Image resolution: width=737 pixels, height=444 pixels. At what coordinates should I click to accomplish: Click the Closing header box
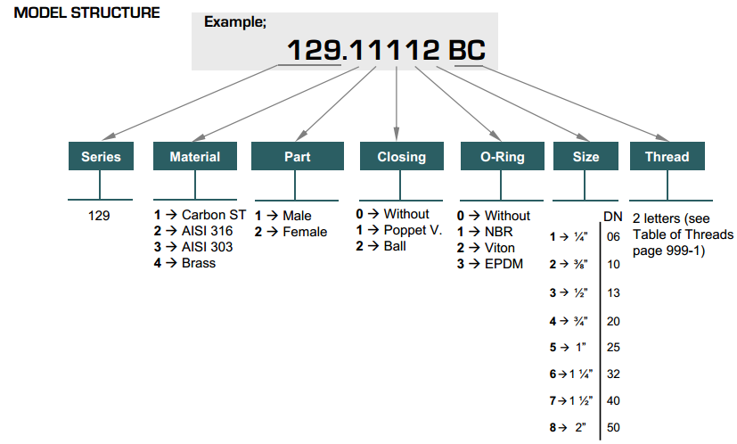401,157
